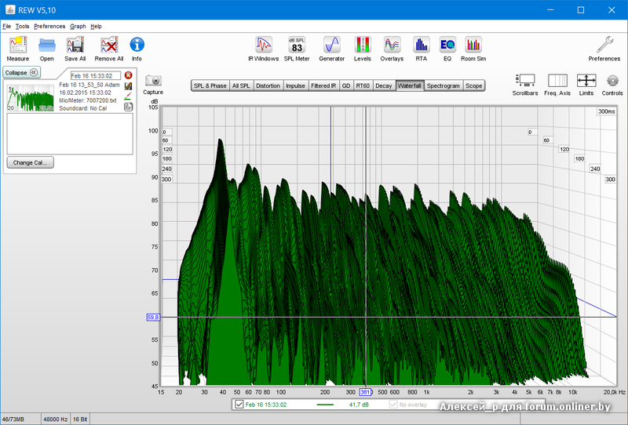Launch the signal Generator

[x=331, y=45]
